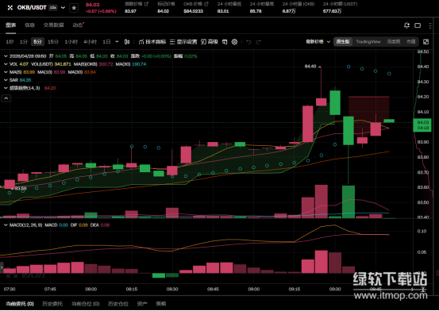This screenshot has height=311, width=439.
Task: Select the 4小时 timeframe
Action: (x=90, y=42)
